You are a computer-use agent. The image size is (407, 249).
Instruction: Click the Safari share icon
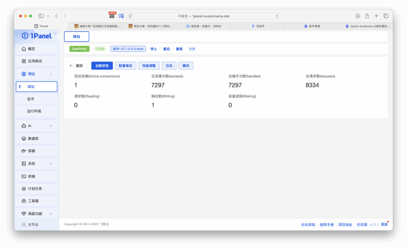click(x=367, y=16)
